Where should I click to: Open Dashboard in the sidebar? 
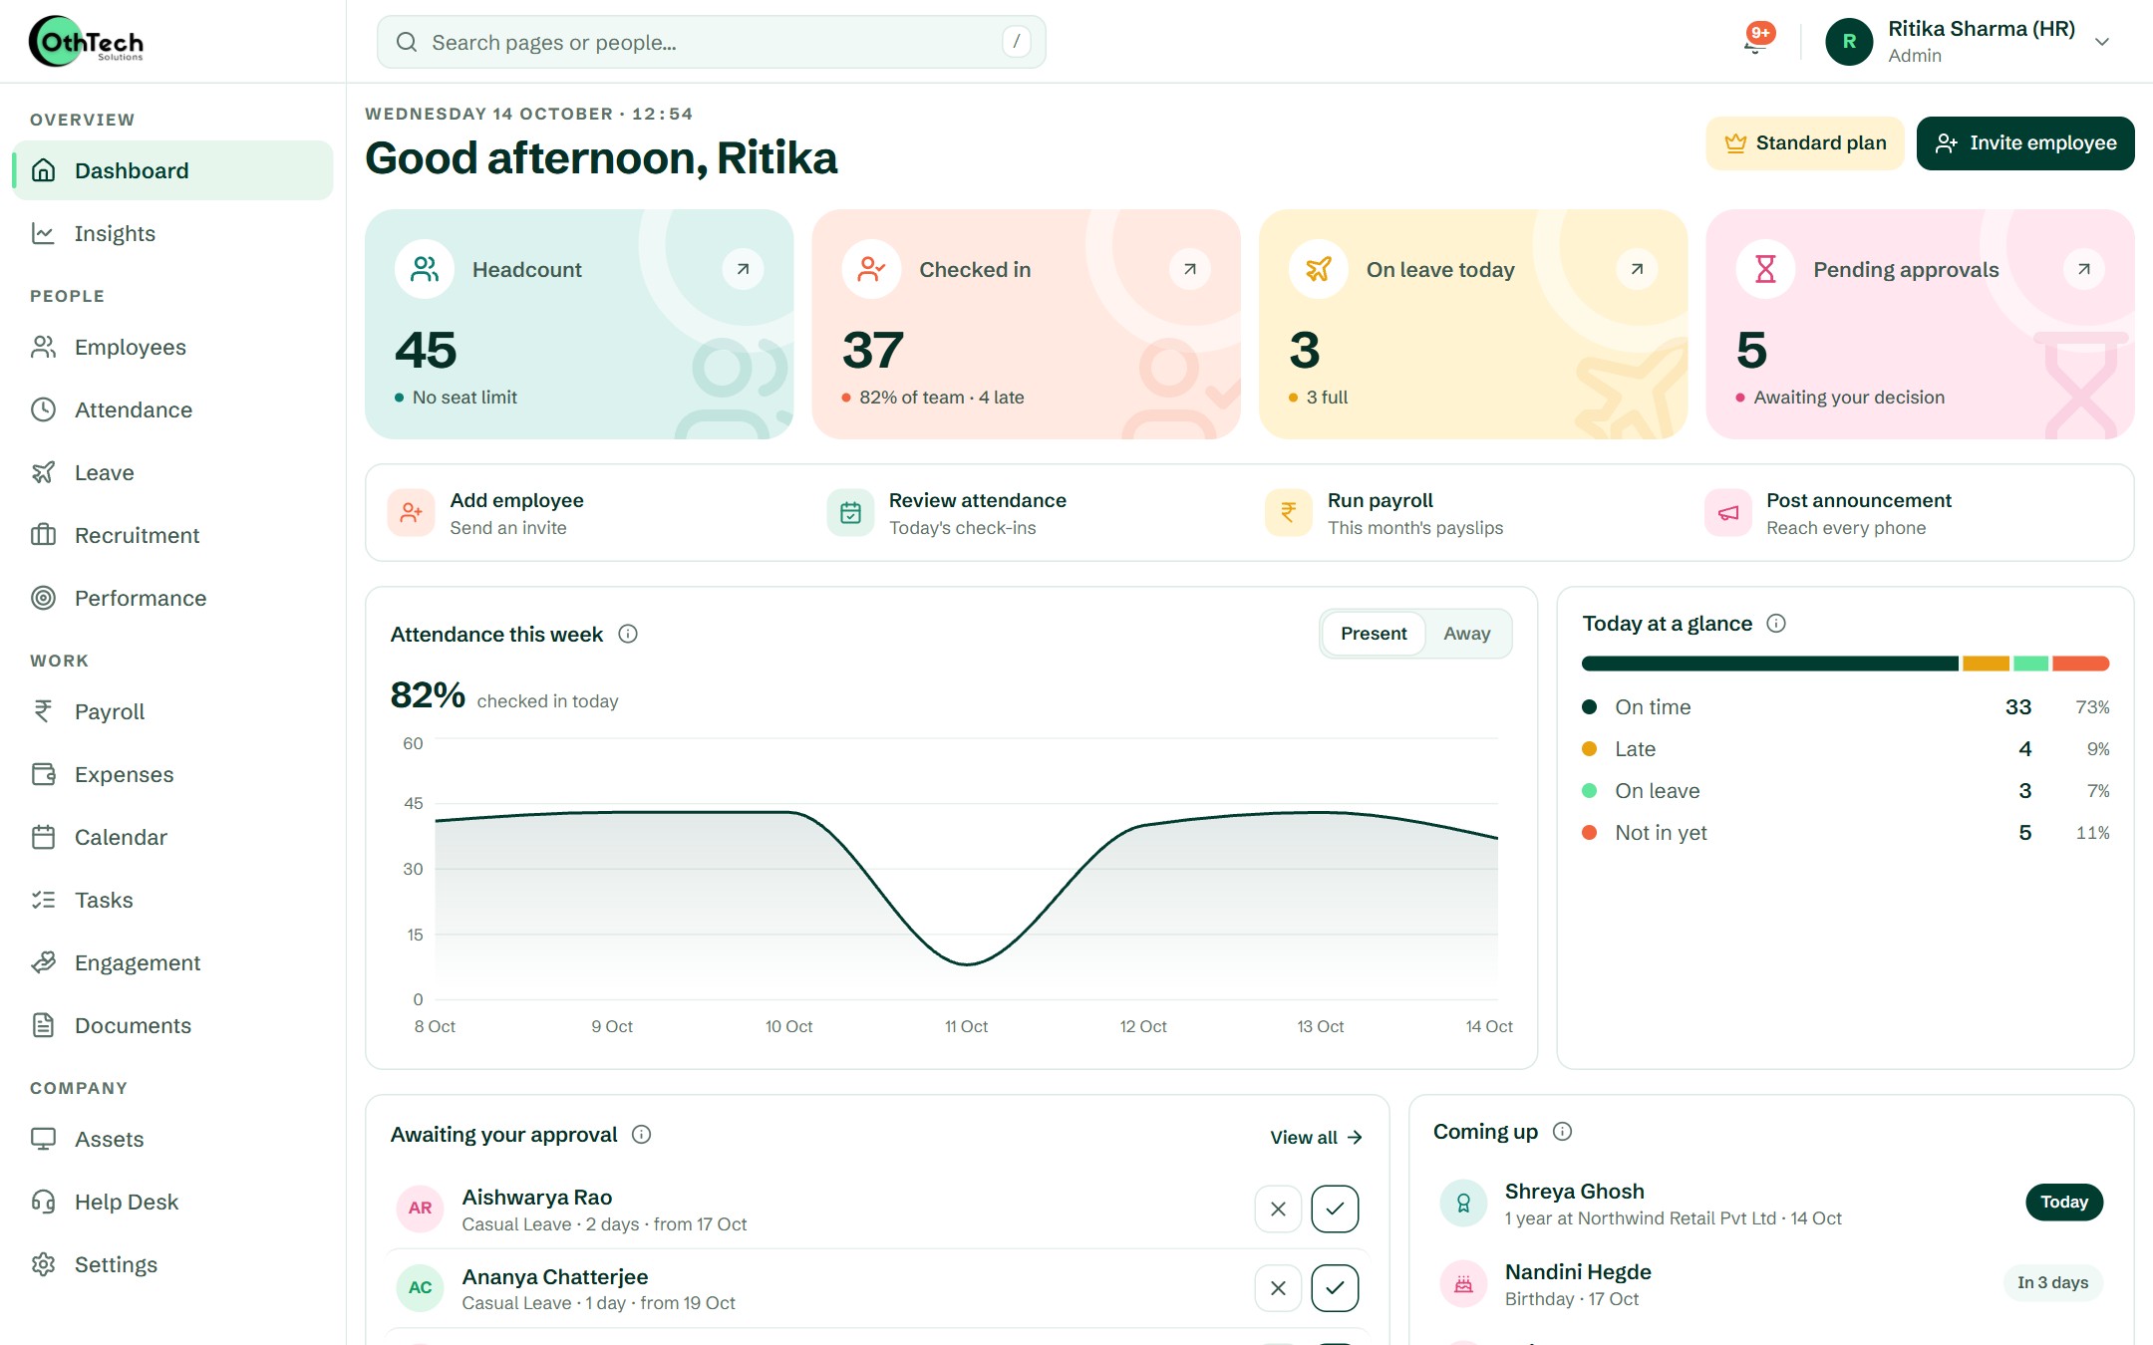point(172,170)
